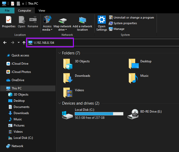
Task: Select the BD-RE Drive (E:) icon
Action: (133, 114)
